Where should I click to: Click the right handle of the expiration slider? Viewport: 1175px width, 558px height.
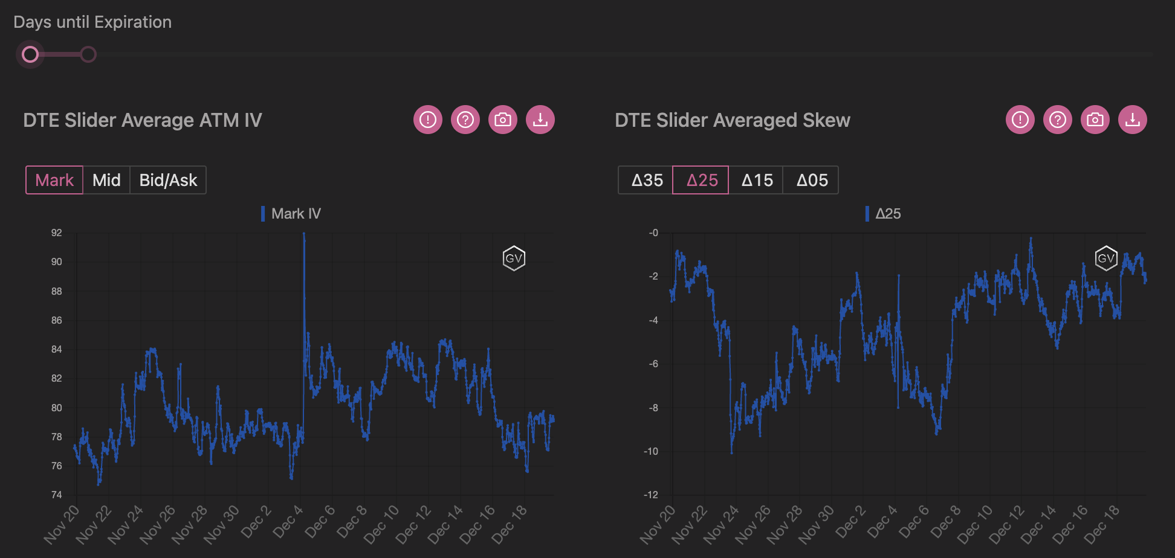pyautogui.click(x=88, y=54)
